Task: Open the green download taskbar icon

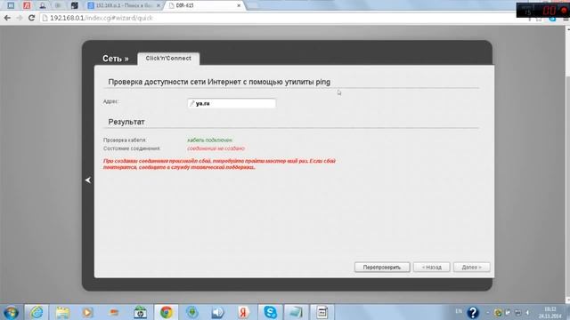Action: [x=192, y=312]
